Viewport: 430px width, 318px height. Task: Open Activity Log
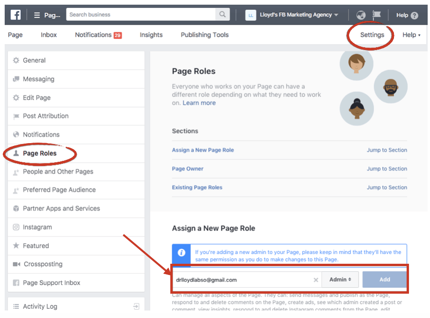76,305
